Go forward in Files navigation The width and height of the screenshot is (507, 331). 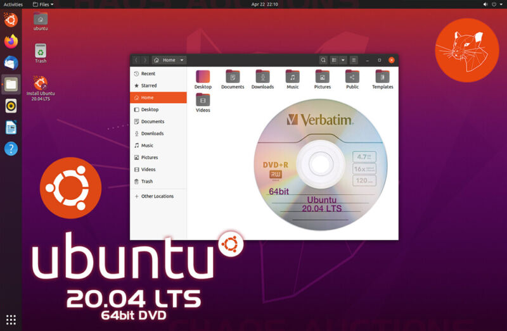[x=145, y=60]
